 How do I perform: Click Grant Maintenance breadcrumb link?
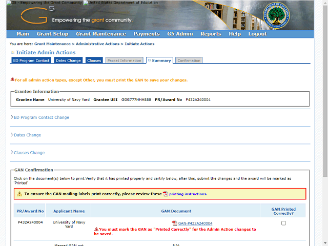click(x=52, y=44)
